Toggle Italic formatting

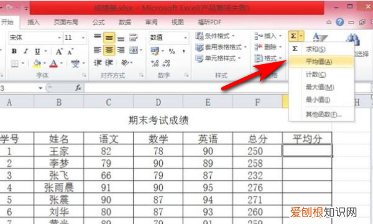(x=25, y=51)
